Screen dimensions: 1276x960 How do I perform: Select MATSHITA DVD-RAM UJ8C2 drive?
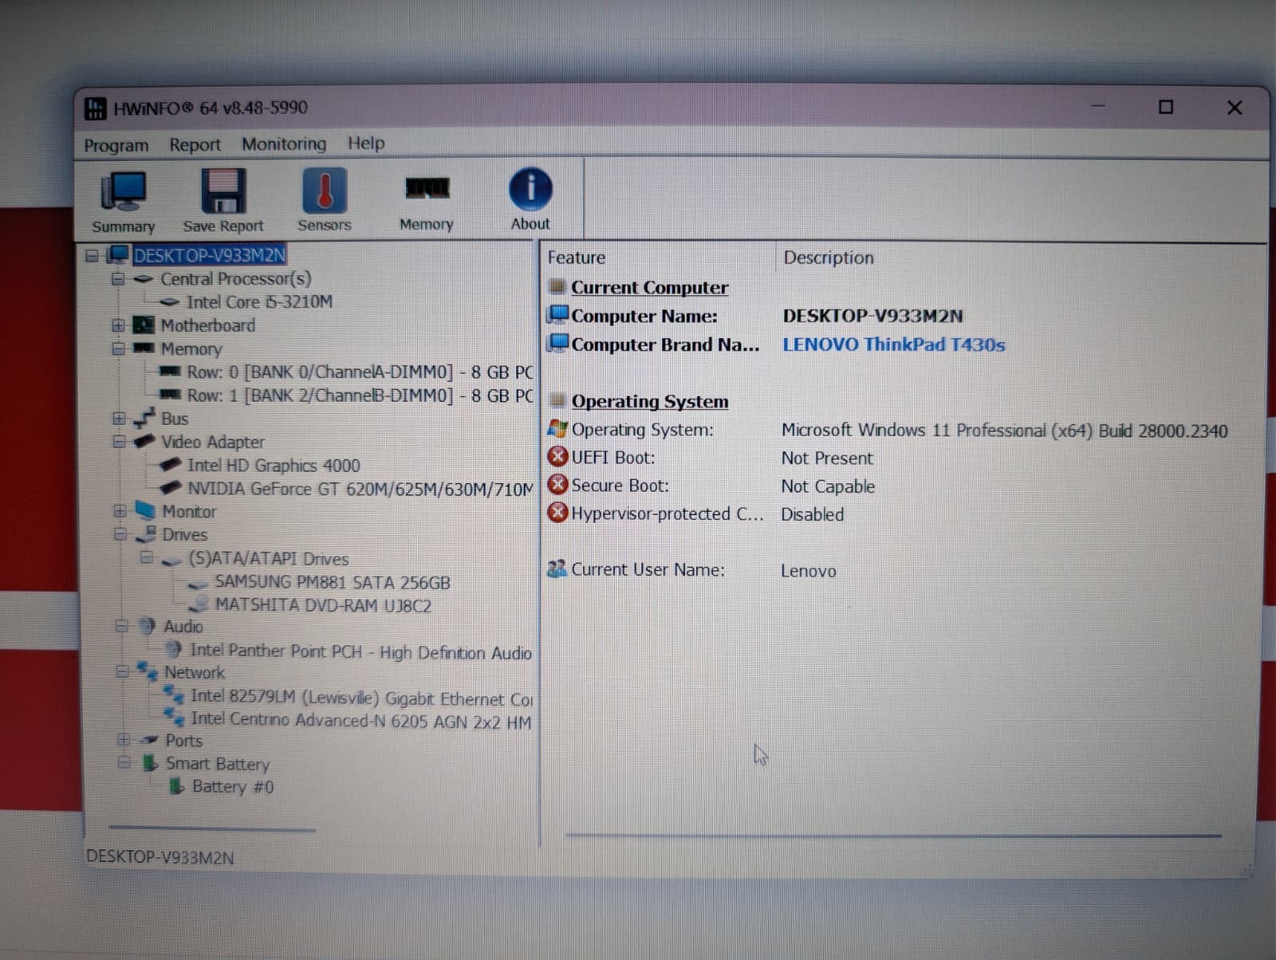coord(323,606)
